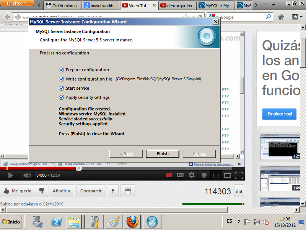
Task: Click the Watch Later clock icon
Action: 204,176
